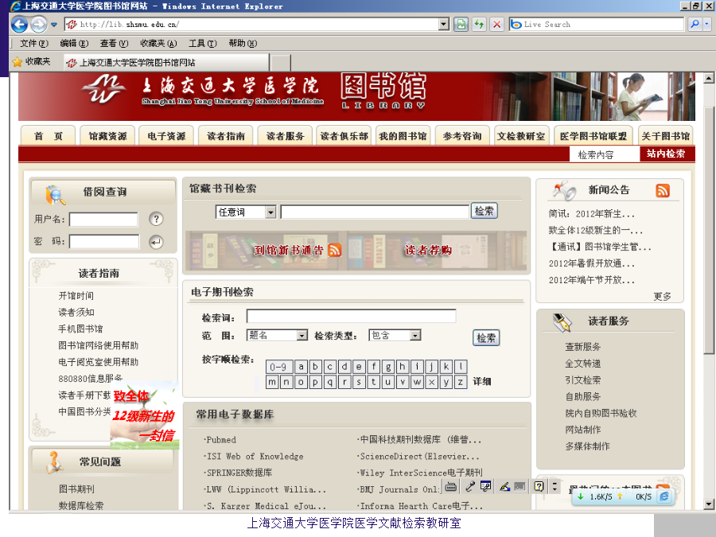Open the 范围 题名 dropdown
This screenshot has width=716, height=537.
[302, 336]
